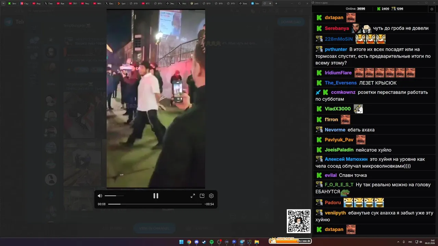This screenshot has height=246, width=438.
Task: Click username The_Eversens in chat
Action: (340, 83)
